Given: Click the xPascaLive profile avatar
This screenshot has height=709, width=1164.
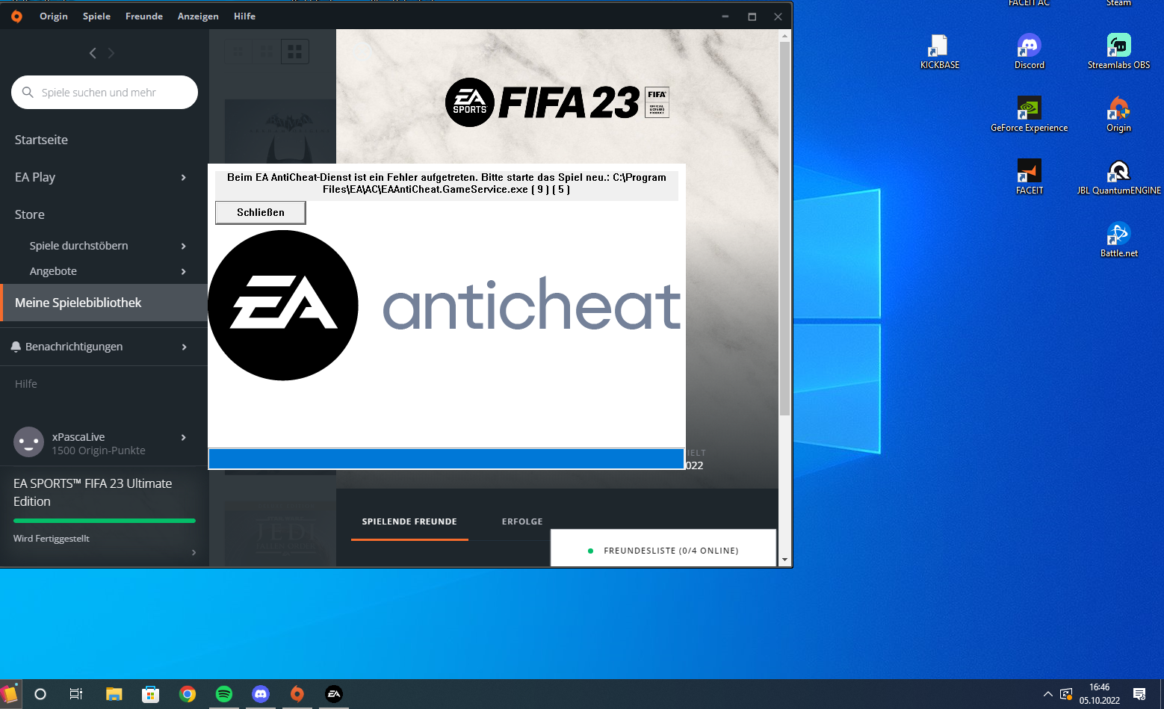Looking at the screenshot, I should [29, 442].
